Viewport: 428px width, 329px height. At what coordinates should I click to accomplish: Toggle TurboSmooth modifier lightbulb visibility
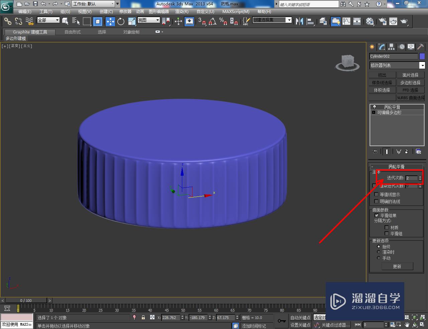point(374,107)
